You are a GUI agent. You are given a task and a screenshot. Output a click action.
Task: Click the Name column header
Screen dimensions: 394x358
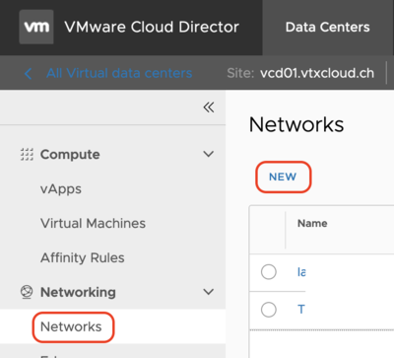pos(312,224)
